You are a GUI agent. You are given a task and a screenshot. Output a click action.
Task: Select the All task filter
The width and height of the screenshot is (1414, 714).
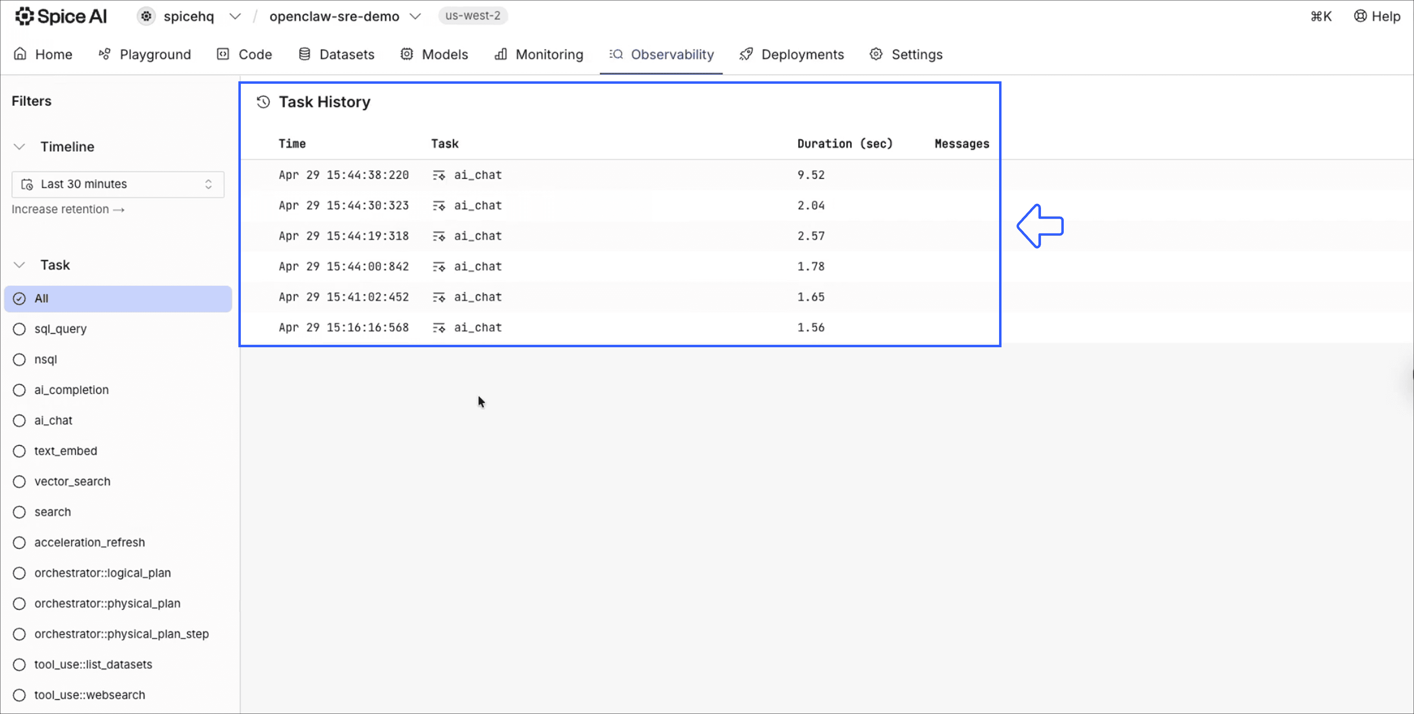[x=118, y=298]
